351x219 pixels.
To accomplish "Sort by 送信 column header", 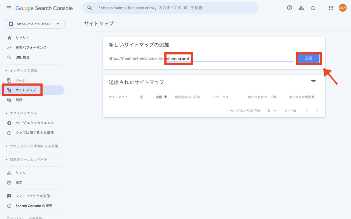I will point(161,97).
